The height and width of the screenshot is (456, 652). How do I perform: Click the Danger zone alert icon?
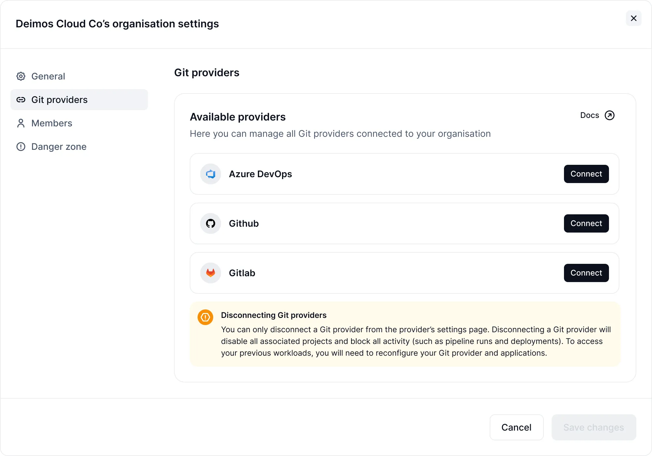(21, 147)
